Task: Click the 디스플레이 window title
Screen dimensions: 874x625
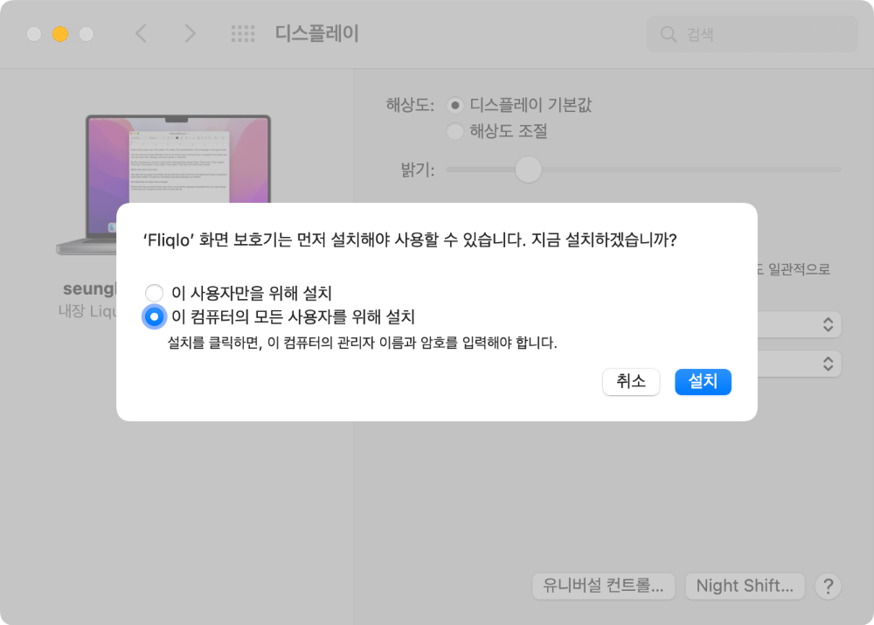Action: point(316,33)
